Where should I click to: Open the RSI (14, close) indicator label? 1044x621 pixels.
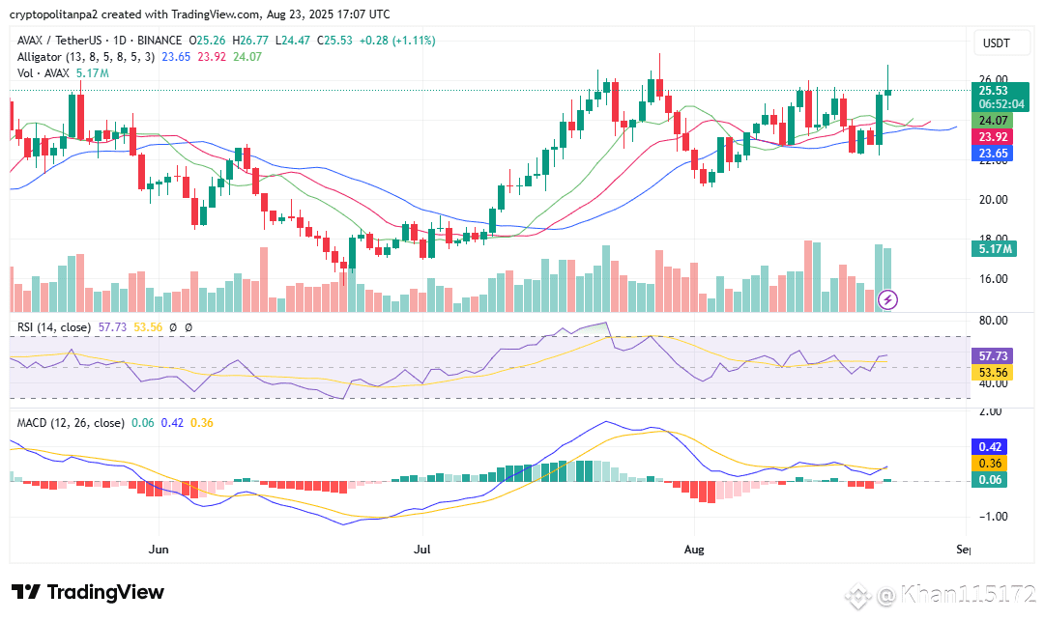coord(54,327)
